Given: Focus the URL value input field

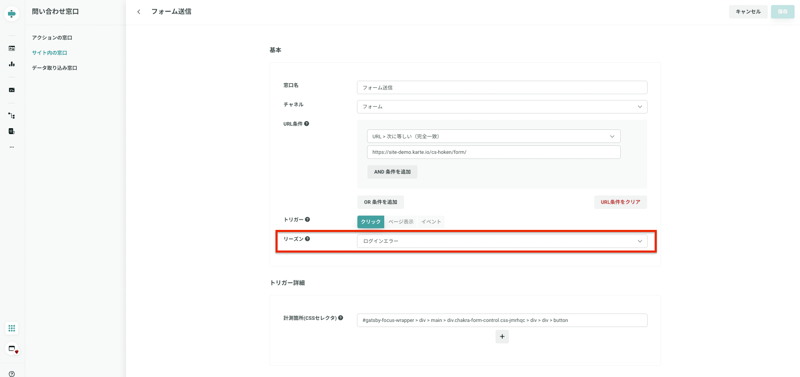Looking at the screenshot, I should click(494, 152).
